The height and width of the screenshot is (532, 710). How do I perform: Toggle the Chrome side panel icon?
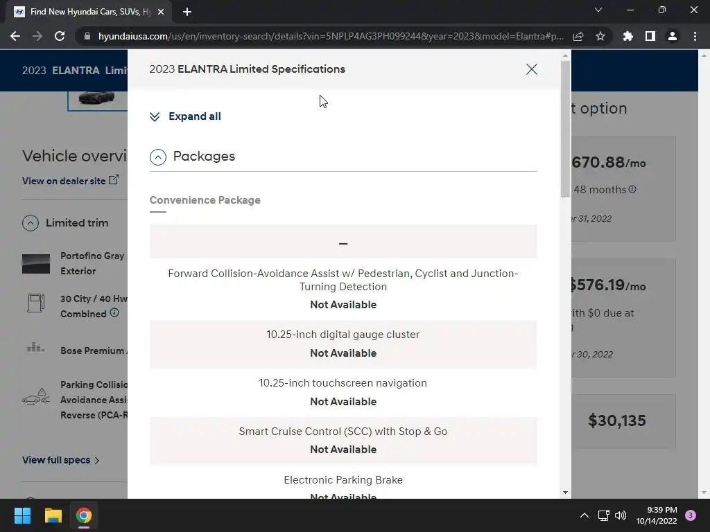[650, 36]
